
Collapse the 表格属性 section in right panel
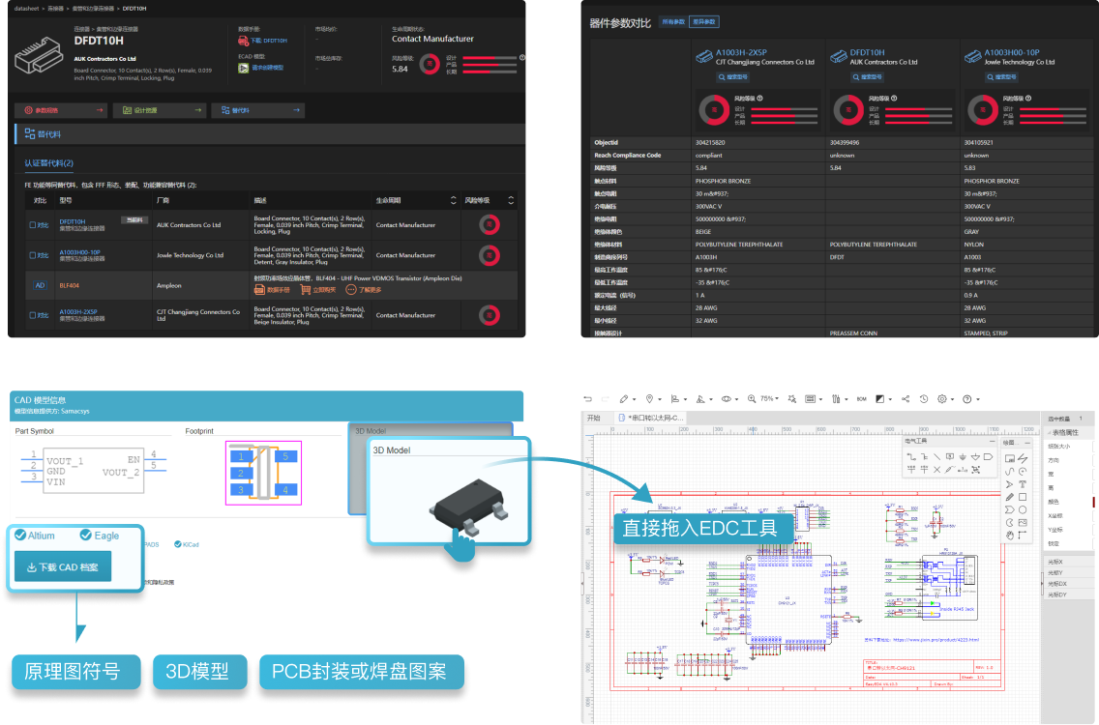tap(1050, 433)
